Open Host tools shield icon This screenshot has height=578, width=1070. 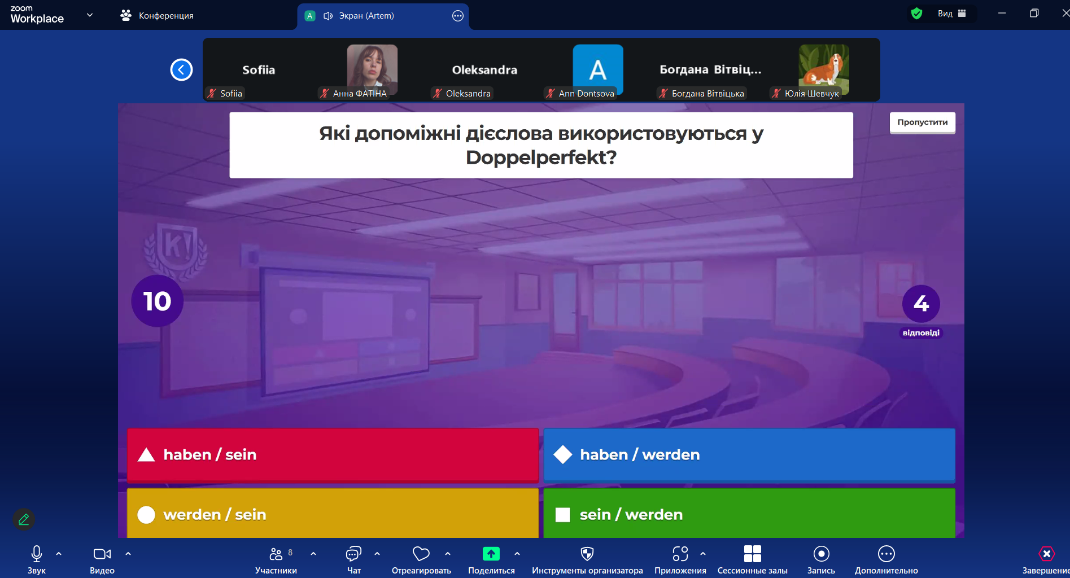(587, 554)
